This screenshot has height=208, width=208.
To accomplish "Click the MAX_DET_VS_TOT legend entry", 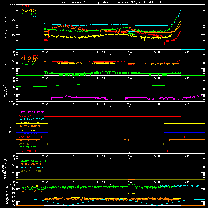I will pos(32,191).
